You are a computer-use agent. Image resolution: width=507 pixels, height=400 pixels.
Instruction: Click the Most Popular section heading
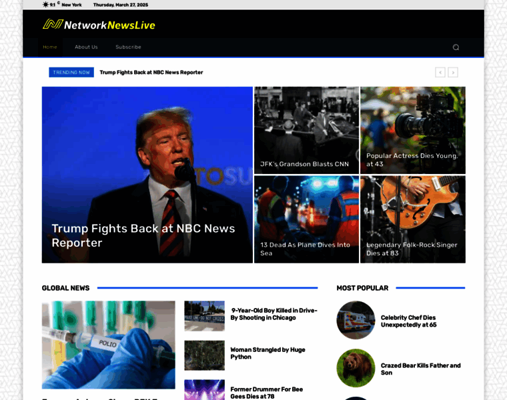tap(362, 288)
